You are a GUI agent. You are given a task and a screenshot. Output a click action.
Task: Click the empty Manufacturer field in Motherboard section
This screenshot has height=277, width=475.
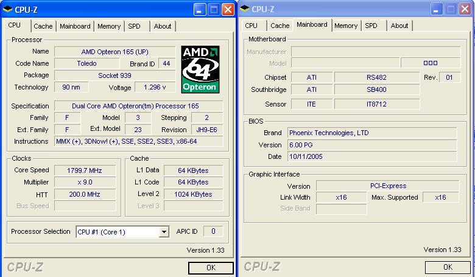point(376,52)
